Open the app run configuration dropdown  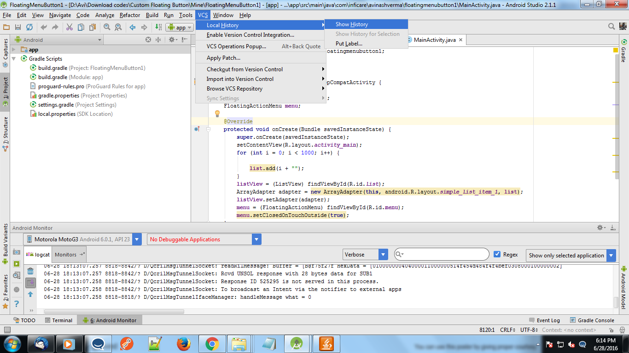180,28
